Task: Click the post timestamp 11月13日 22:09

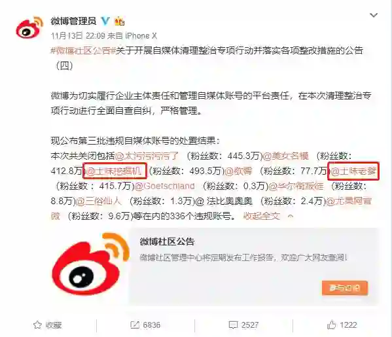Action: [x=78, y=36]
